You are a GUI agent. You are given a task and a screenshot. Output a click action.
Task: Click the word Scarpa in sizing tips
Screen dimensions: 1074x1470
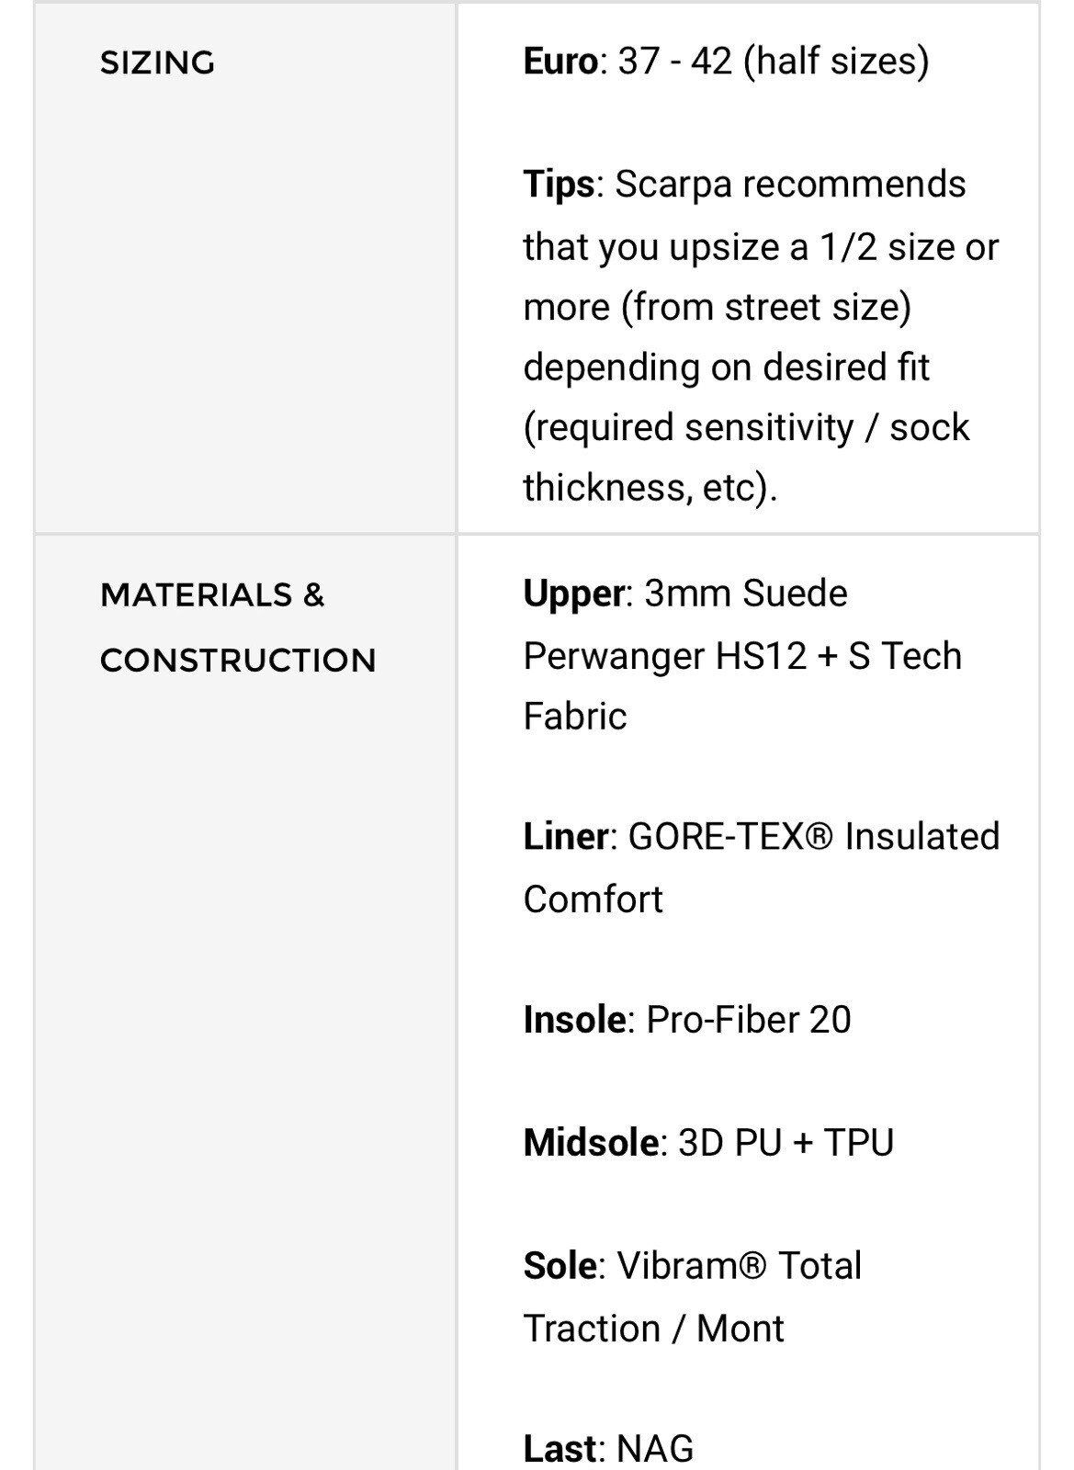point(673,185)
